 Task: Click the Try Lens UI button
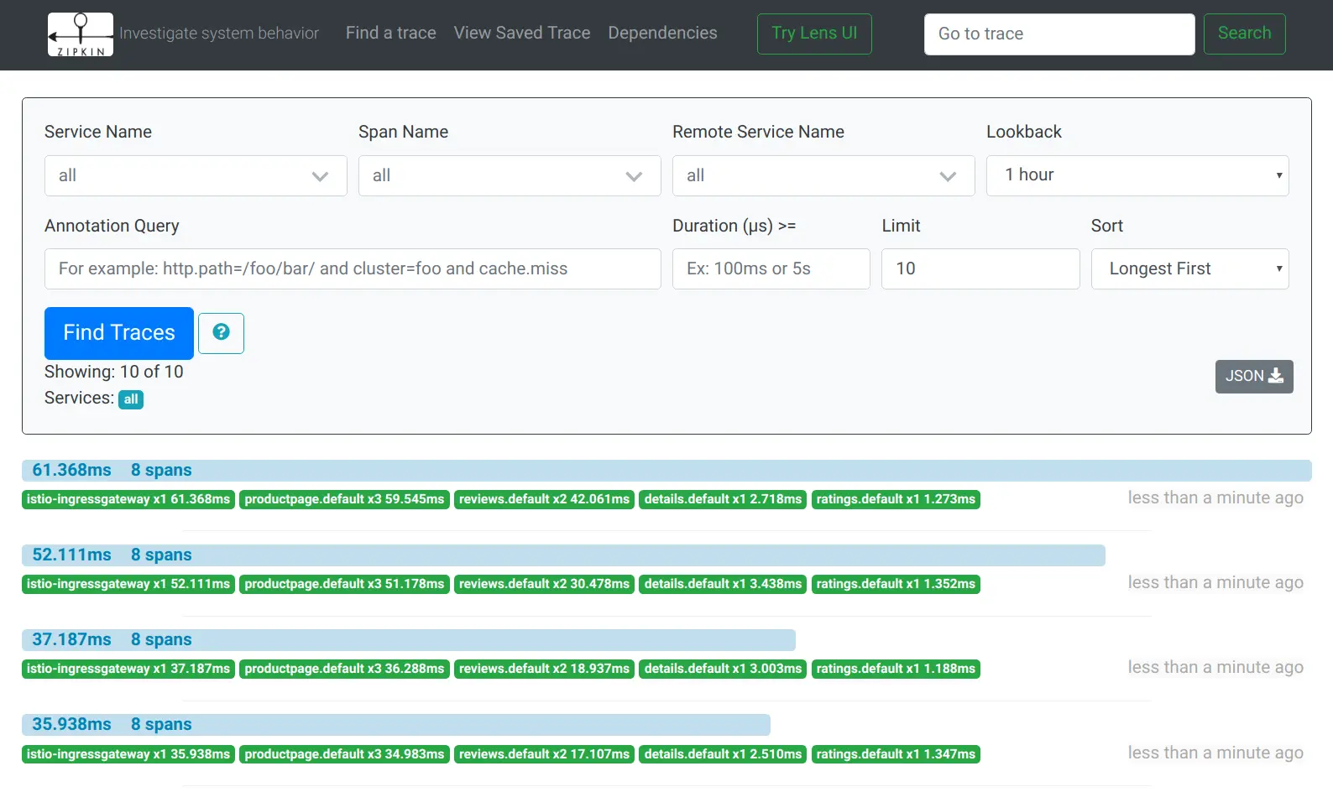coord(814,34)
